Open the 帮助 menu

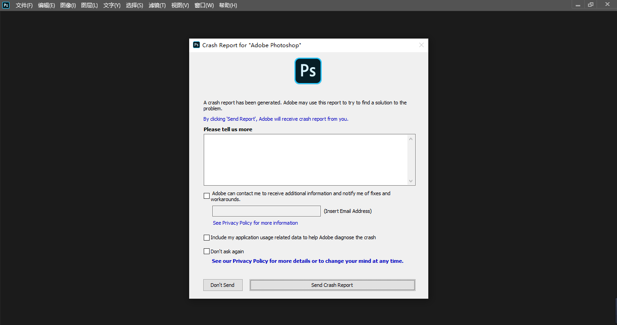[x=228, y=5]
